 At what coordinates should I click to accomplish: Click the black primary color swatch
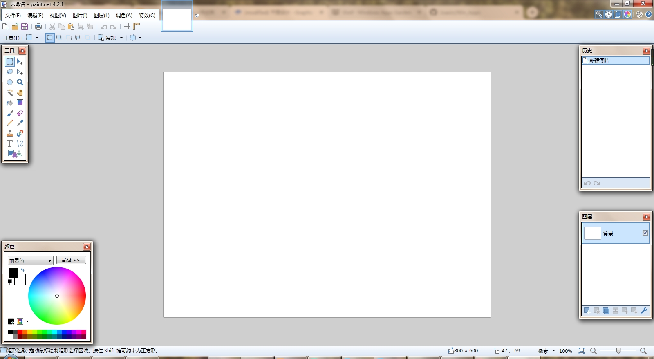13,272
